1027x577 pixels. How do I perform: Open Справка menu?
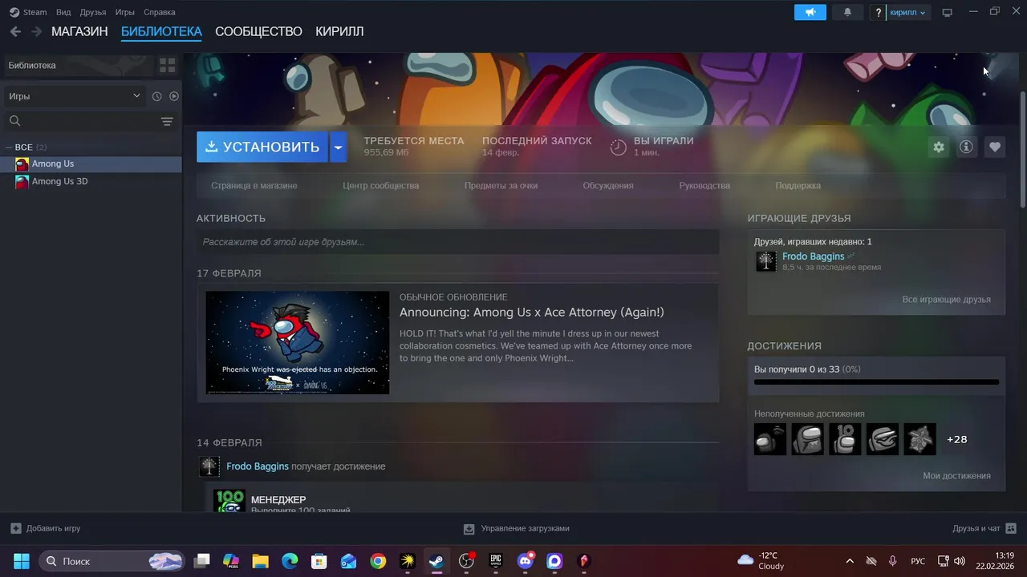[x=159, y=12]
